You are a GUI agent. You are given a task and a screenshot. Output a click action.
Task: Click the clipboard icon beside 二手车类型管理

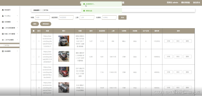point(3,28)
